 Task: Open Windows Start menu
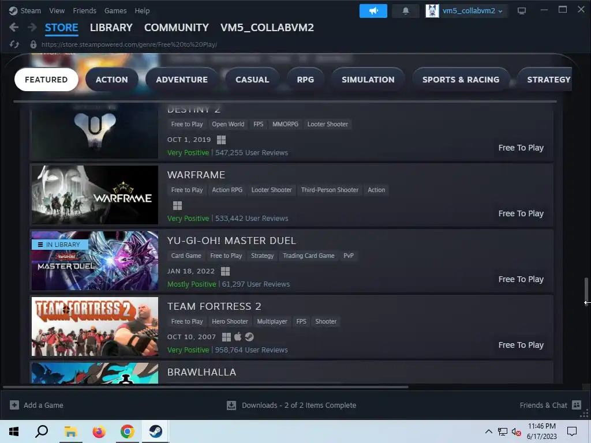14,431
